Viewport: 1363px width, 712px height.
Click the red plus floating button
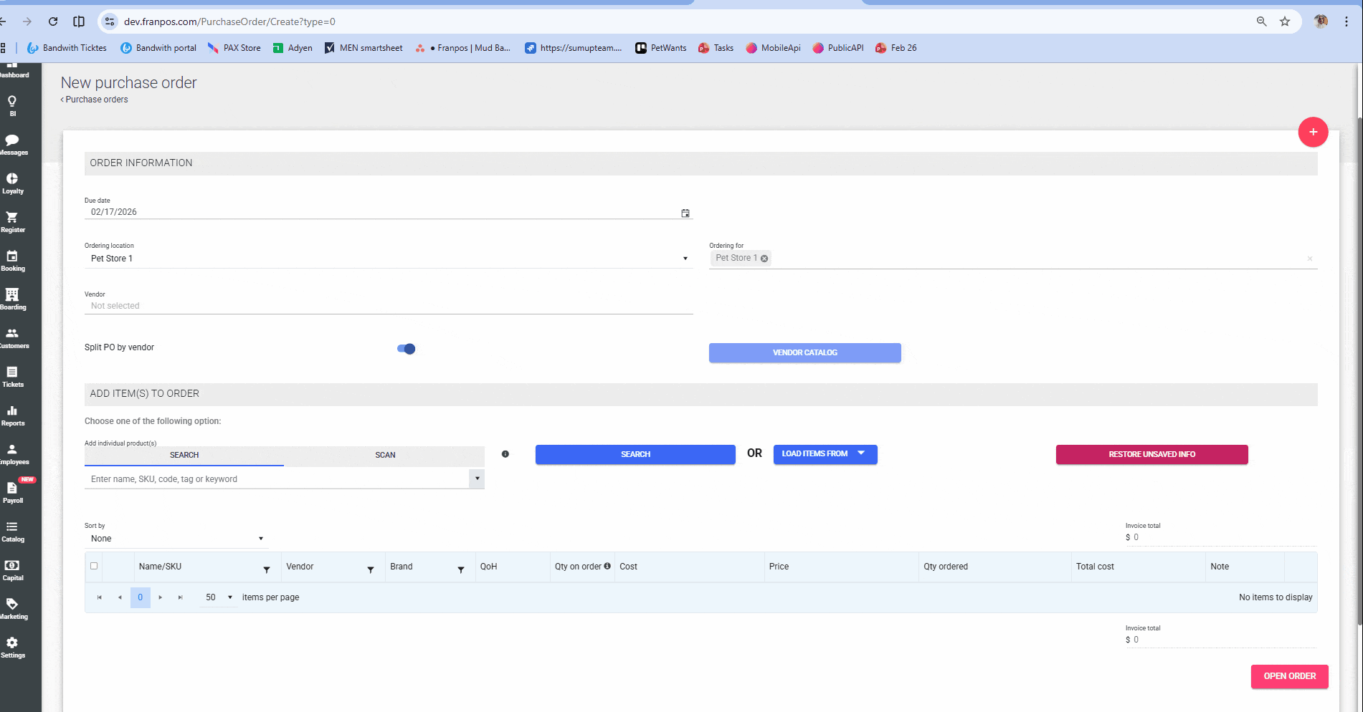pyautogui.click(x=1312, y=132)
